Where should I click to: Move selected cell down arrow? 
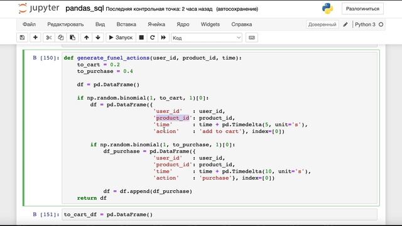[x=98, y=38]
